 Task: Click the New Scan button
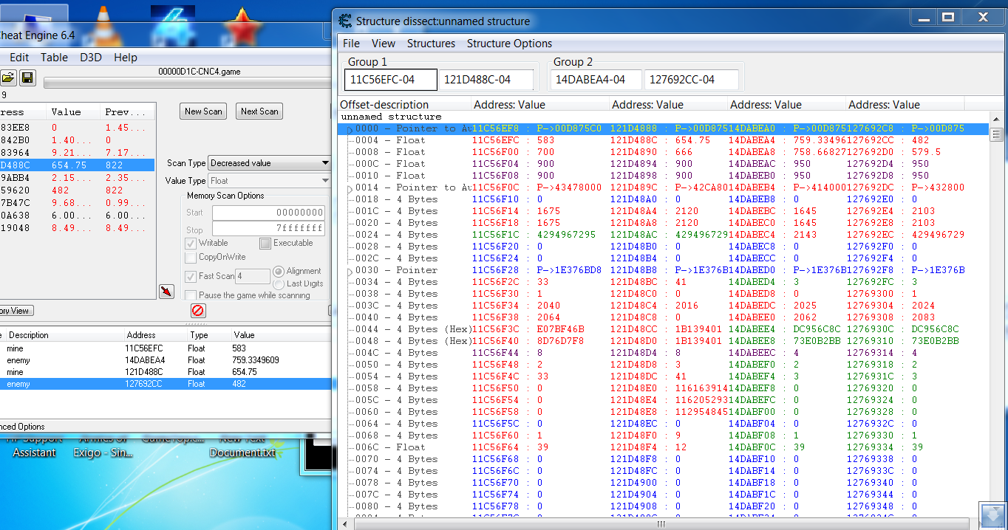pos(203,111)
